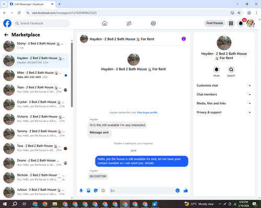Click the conversation list scrollbar
The height and width of the screenshot is (208, 261).
(72, 74)
